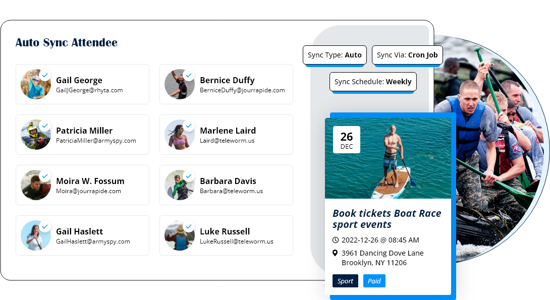The height and width of the screenshot is (300, 550).
Task: Click Patricia Miller's avatar image
Action: click(x=35, y=135)
